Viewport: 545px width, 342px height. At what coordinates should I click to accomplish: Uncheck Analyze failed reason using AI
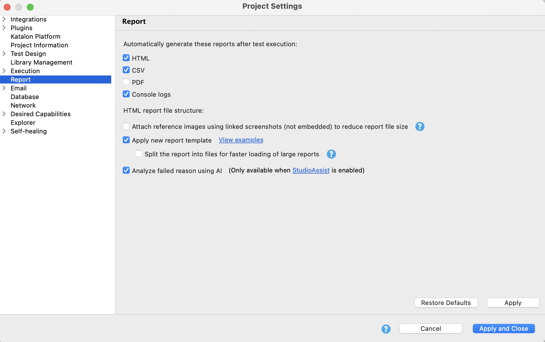click(126, 170)
